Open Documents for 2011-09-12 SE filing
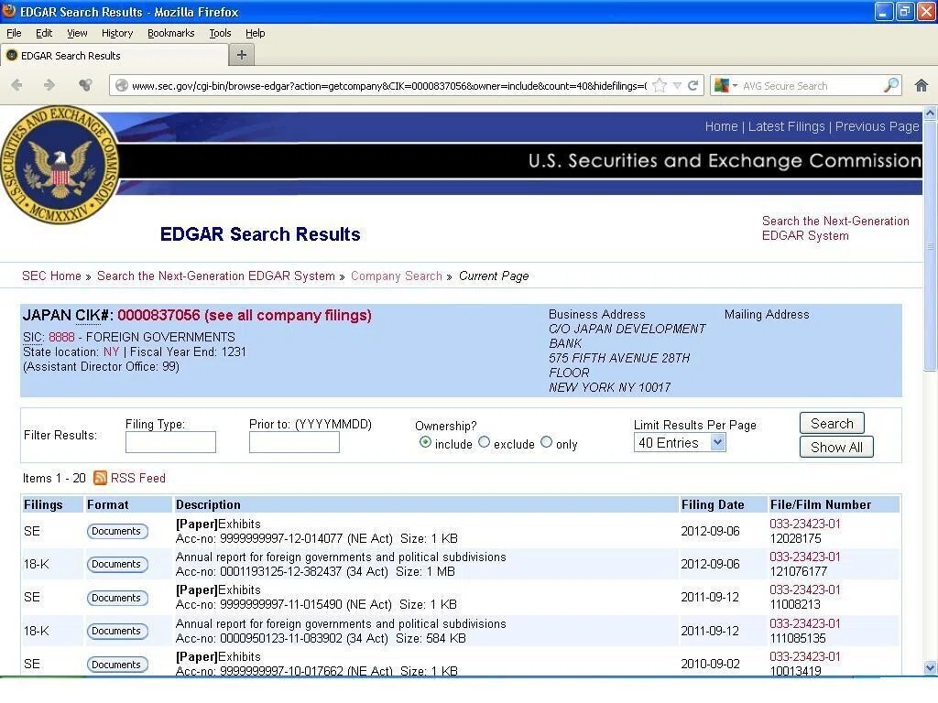The height and width of the screenshot is (703, 938). (x=116, y=597)
